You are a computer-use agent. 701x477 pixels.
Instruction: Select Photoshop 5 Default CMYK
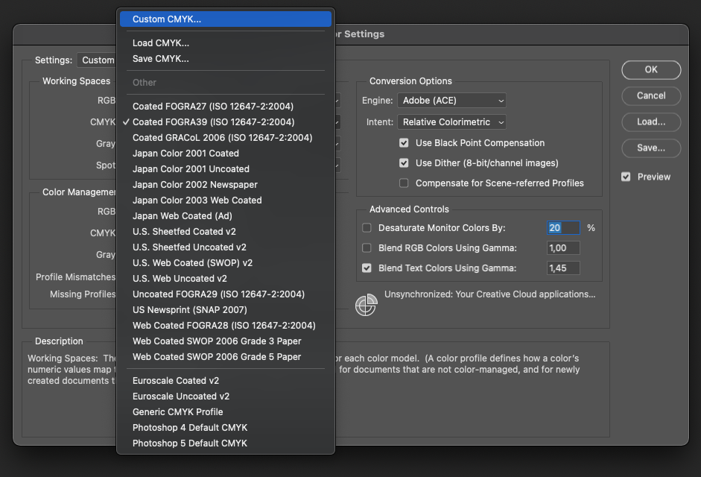tap(226, 443)
